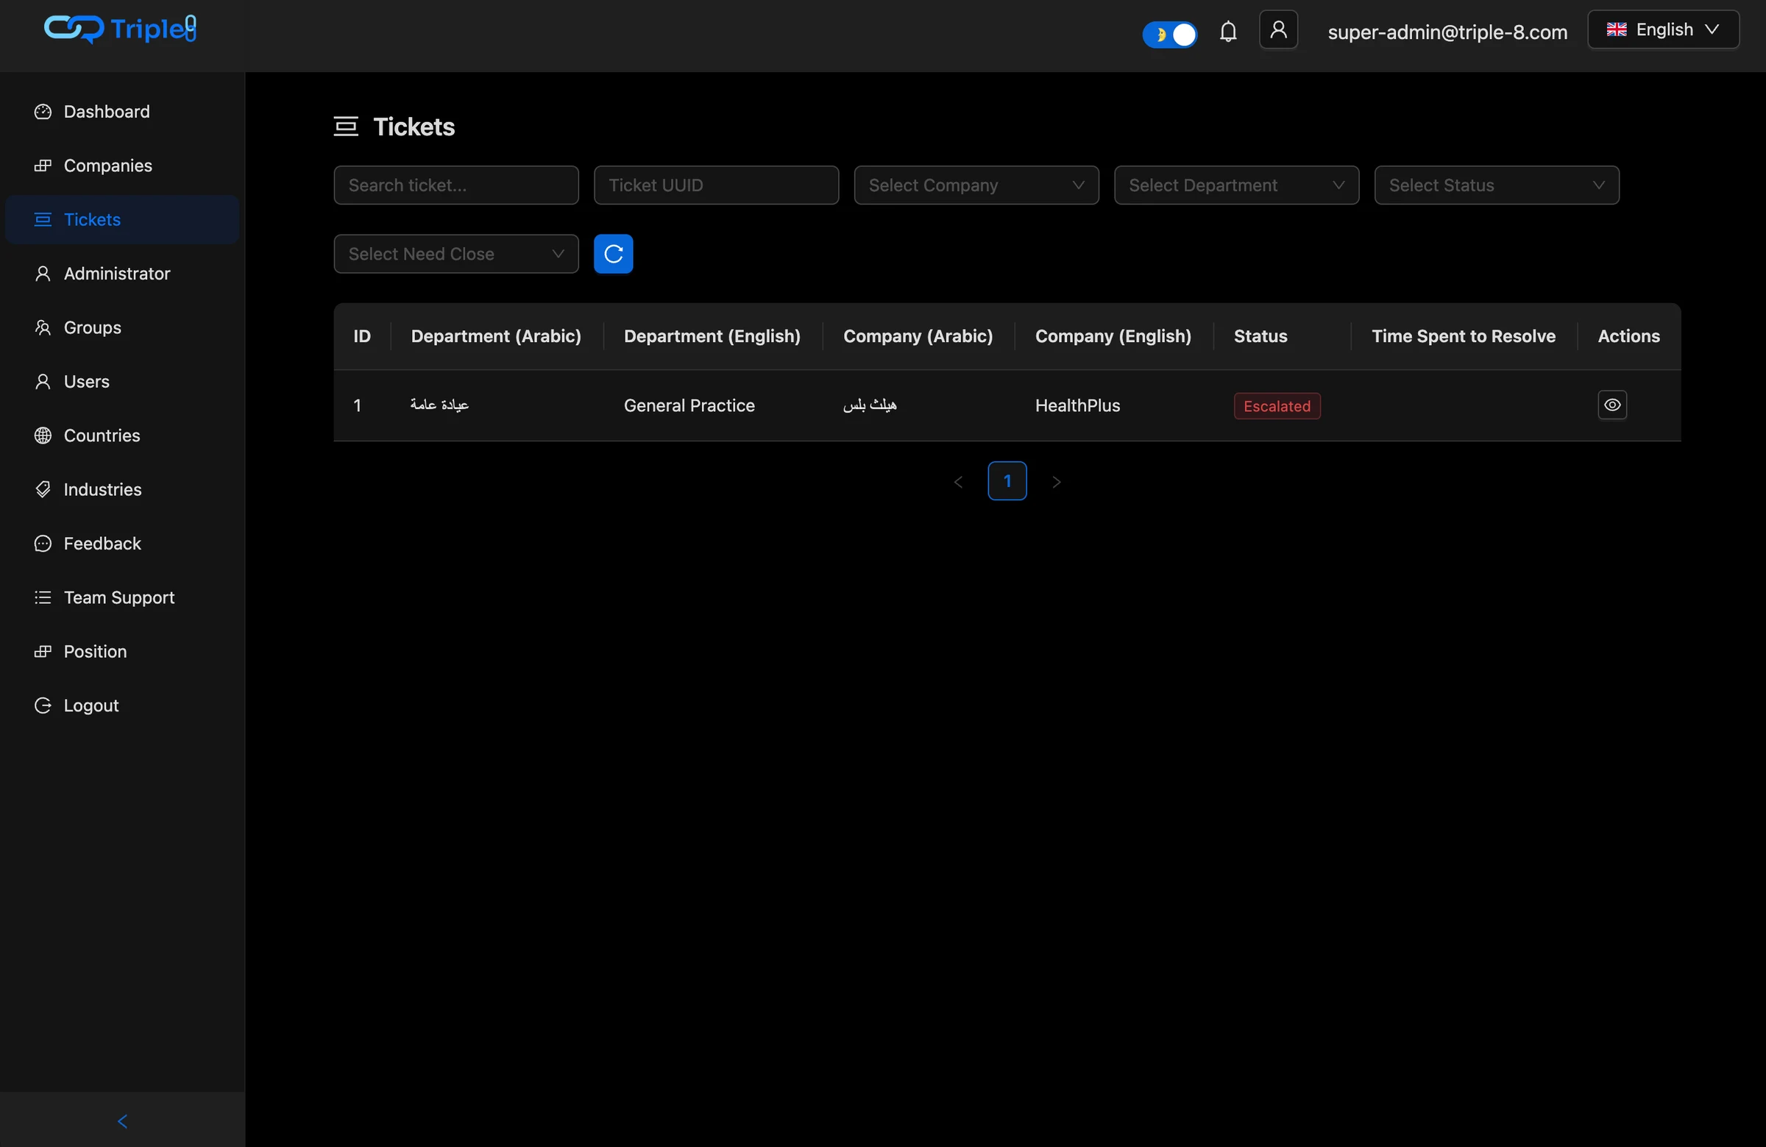The height and width of the screenshot is (1147, 1766).
Task: Open Administrator in the sidebar
Action: (x=122, y=274)
